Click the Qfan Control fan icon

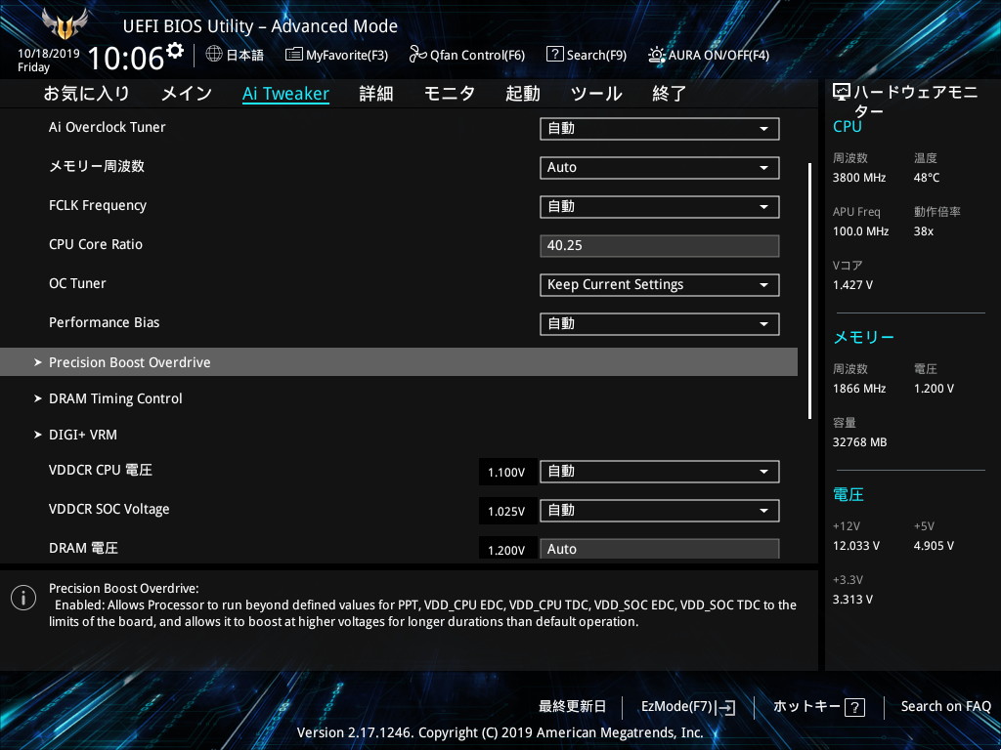pyautogui.click(x=417, y=55)
